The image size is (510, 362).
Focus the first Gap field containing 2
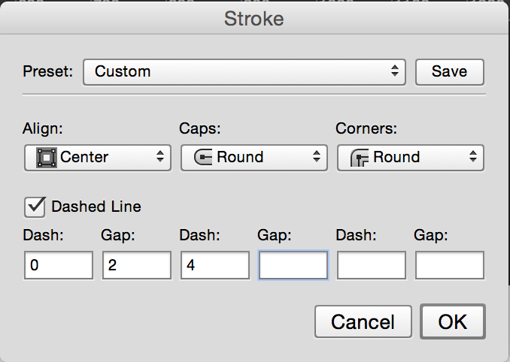pyautogui.click(x=137, y=265)
